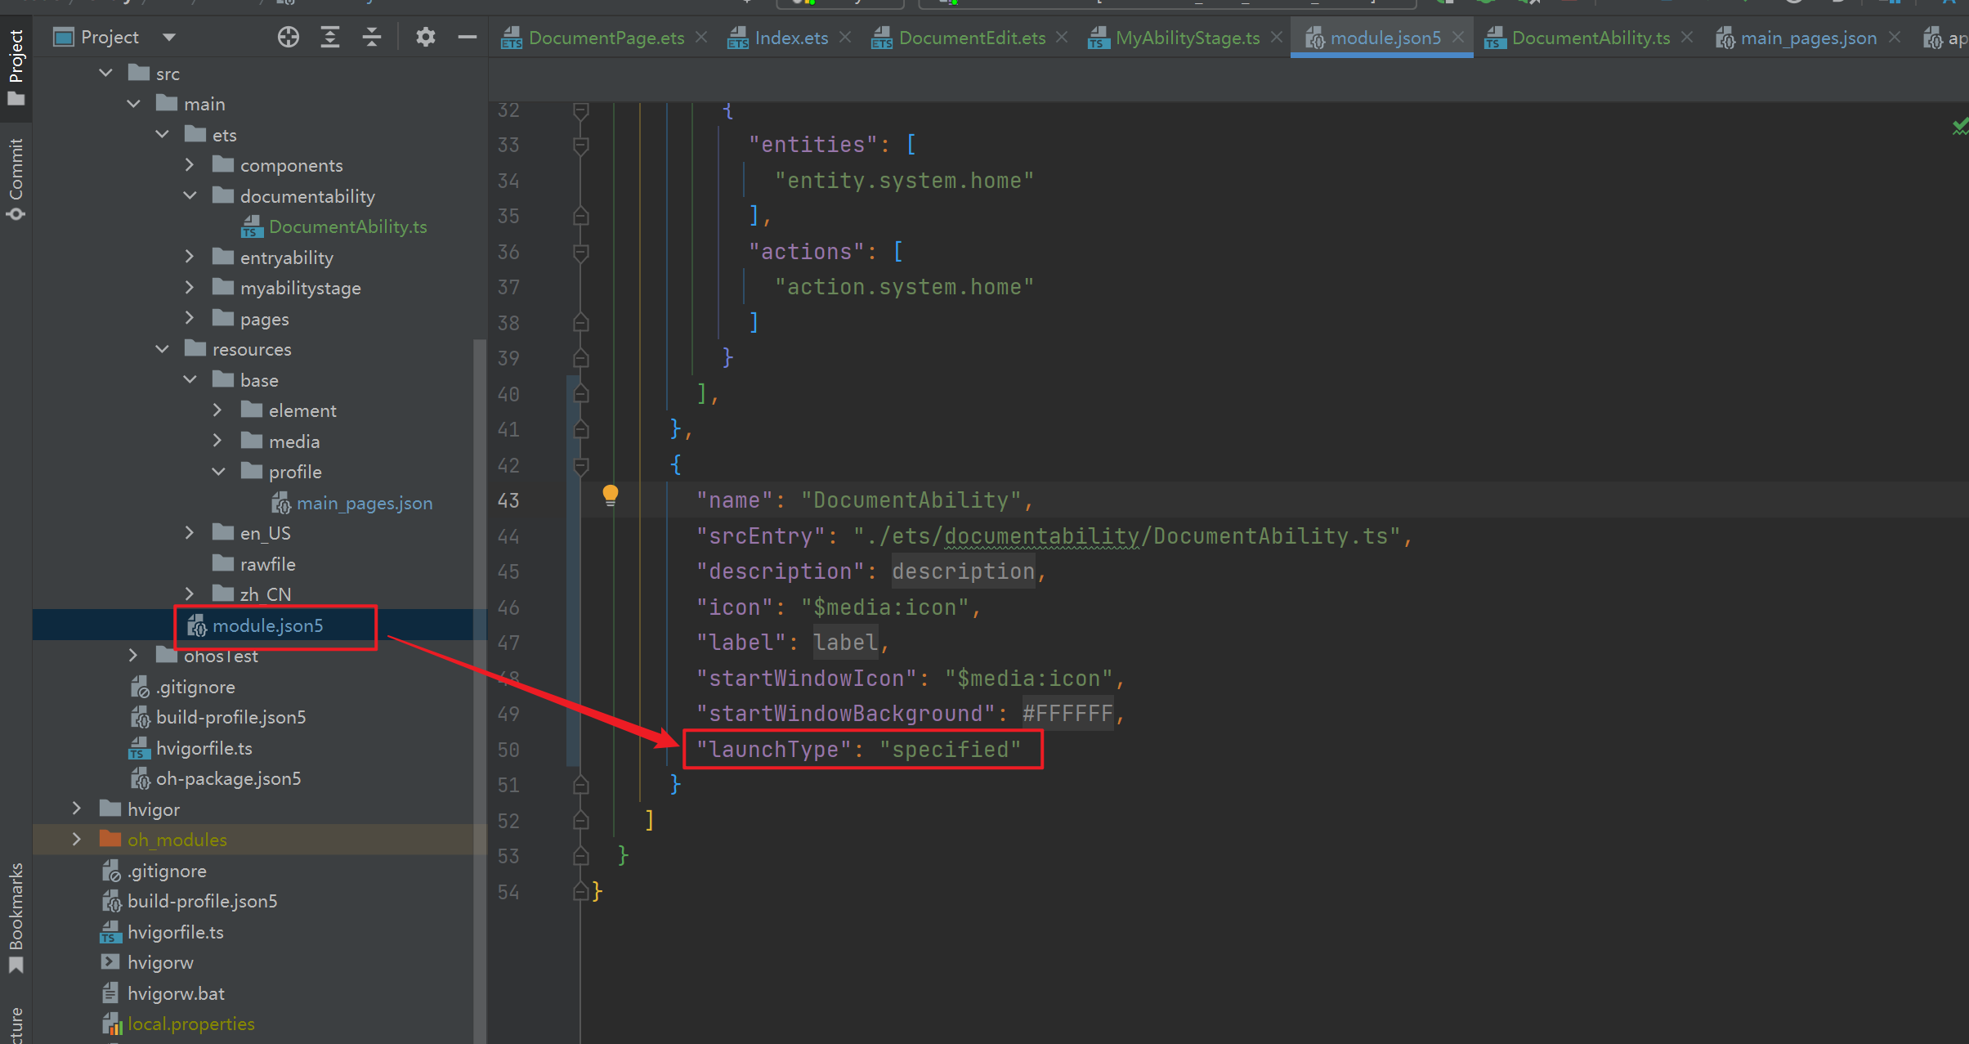Toggle code fold marker on line 36
This screenshot has height=1044, width=1969.
pos(581,252)
